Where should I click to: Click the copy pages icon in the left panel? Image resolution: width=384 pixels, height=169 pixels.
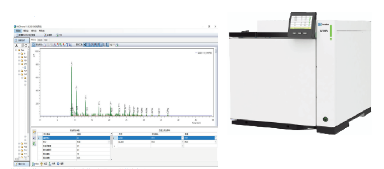pyautogui.click(x=23, y=46)
